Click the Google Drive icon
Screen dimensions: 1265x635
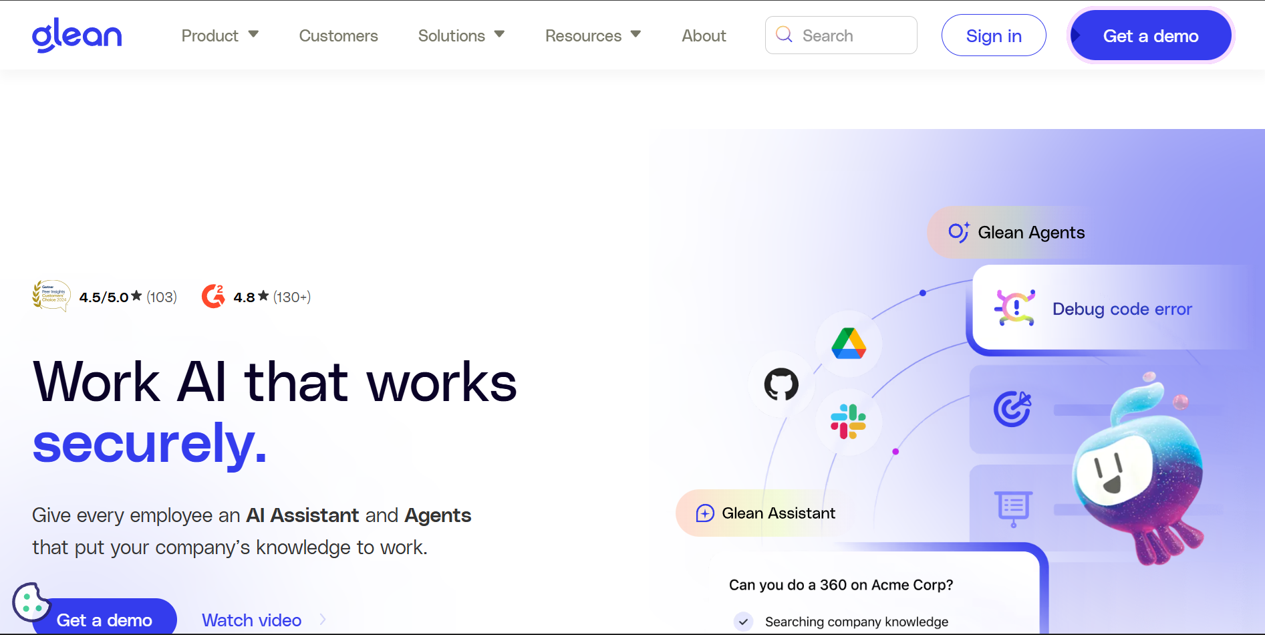(x=849, y=344)
